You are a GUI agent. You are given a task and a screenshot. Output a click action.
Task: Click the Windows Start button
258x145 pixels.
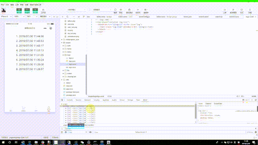3,142
